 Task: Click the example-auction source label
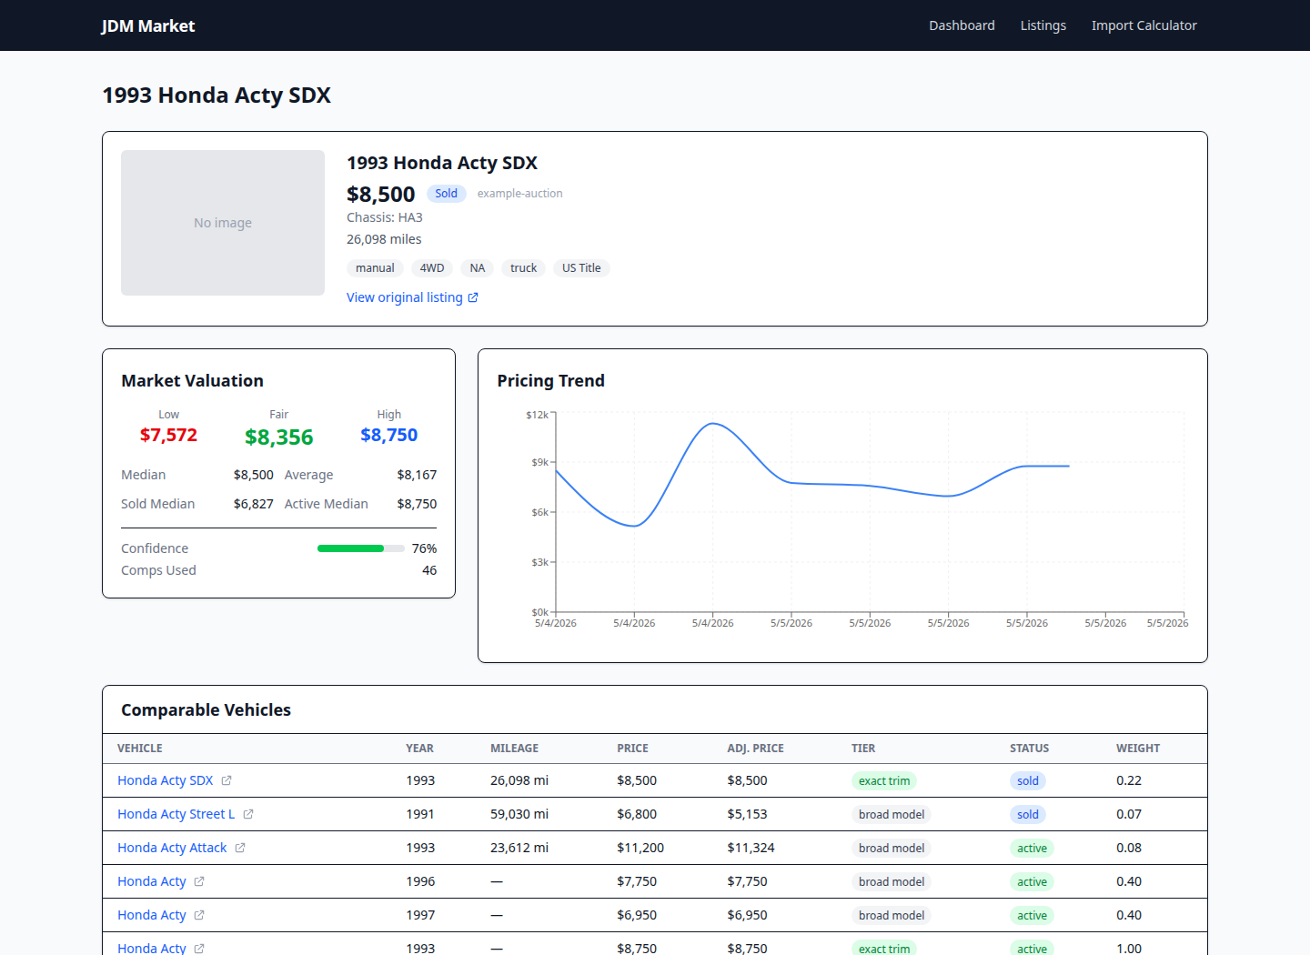519,194
